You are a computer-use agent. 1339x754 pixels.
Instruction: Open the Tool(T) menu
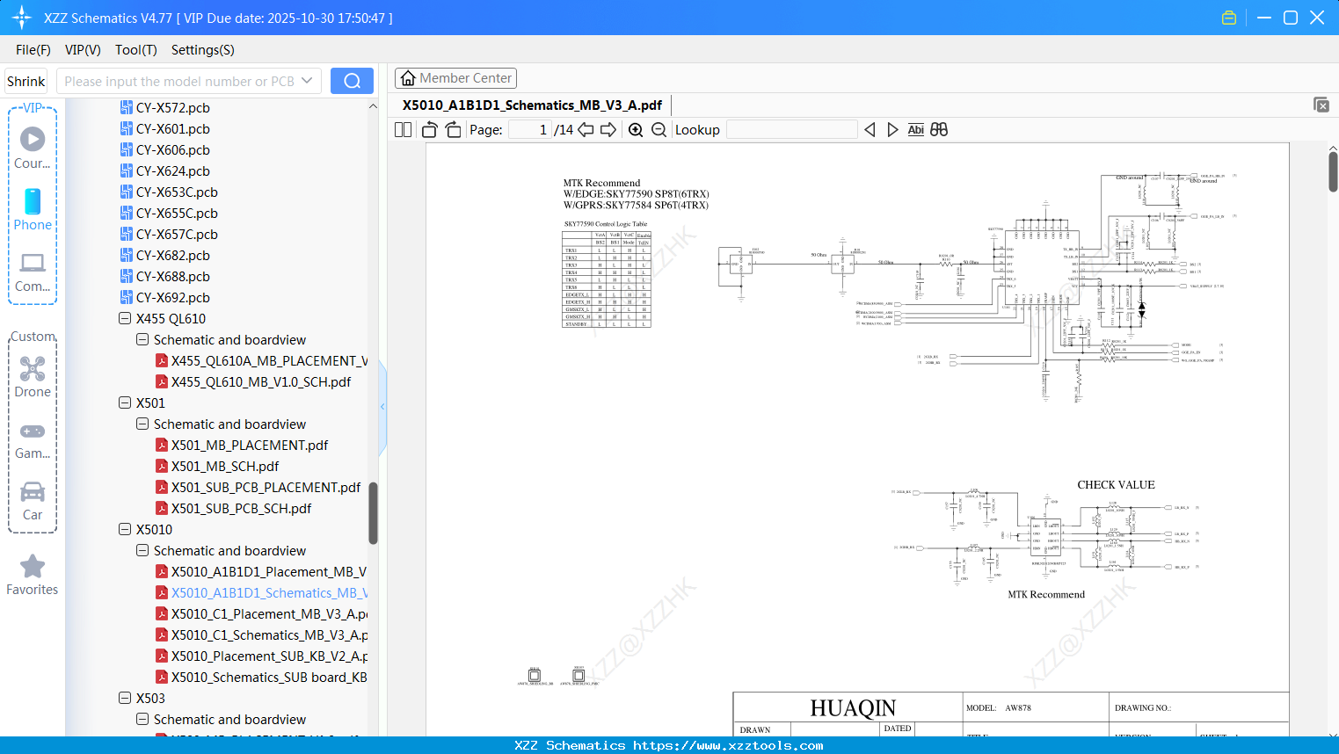coord(135,50)
